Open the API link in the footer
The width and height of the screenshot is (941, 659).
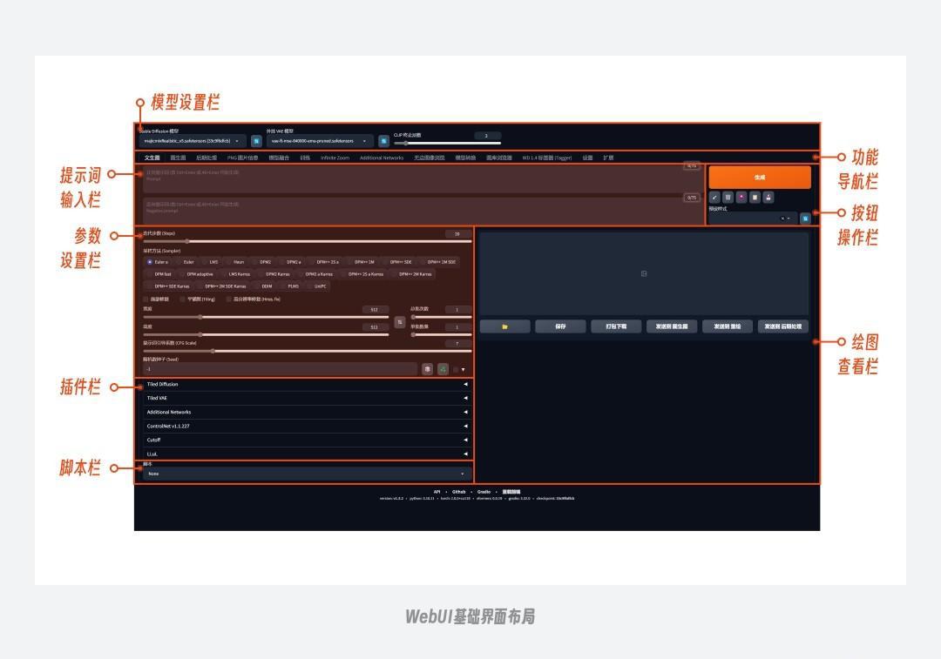click(437, 492)
